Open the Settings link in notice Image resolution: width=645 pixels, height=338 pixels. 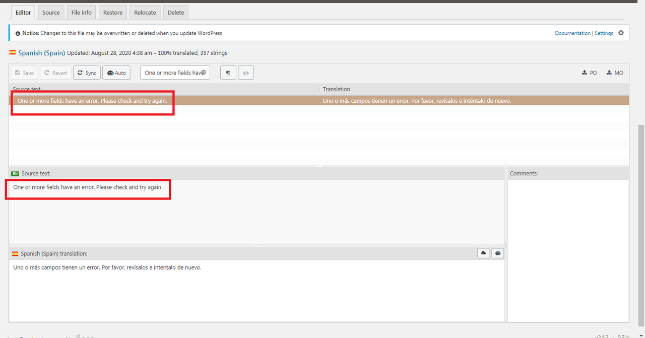tap(604, 33)
